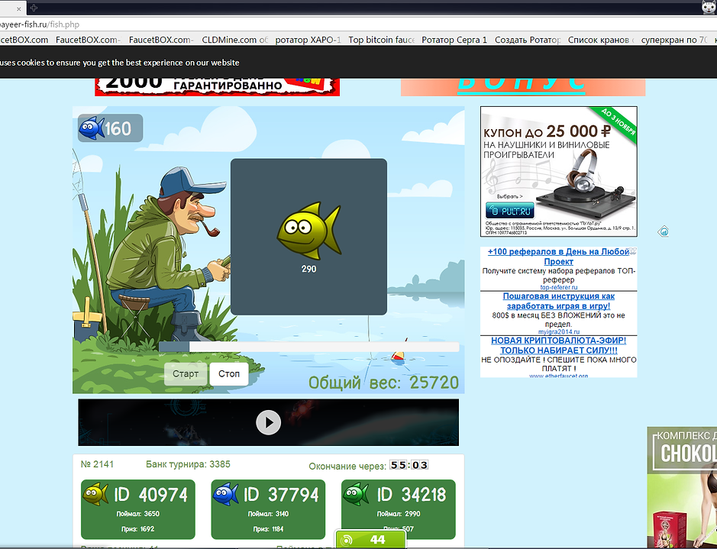Open the top-referer.ru link

(559, 288)
